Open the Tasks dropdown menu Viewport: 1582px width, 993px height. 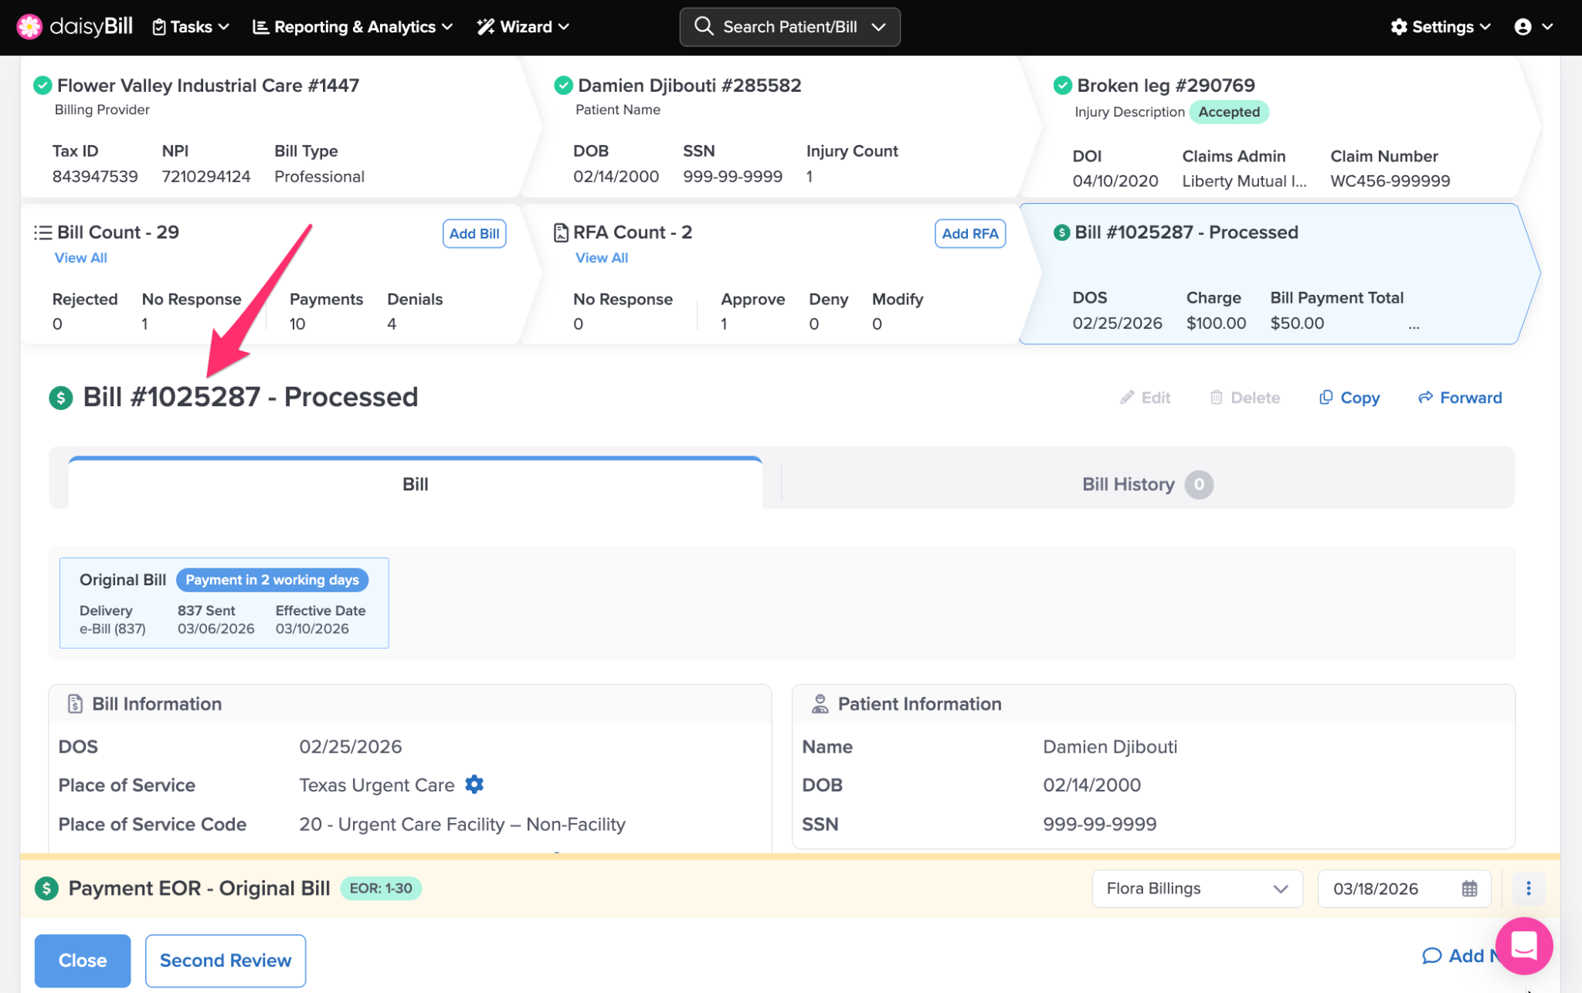[191, 27]
